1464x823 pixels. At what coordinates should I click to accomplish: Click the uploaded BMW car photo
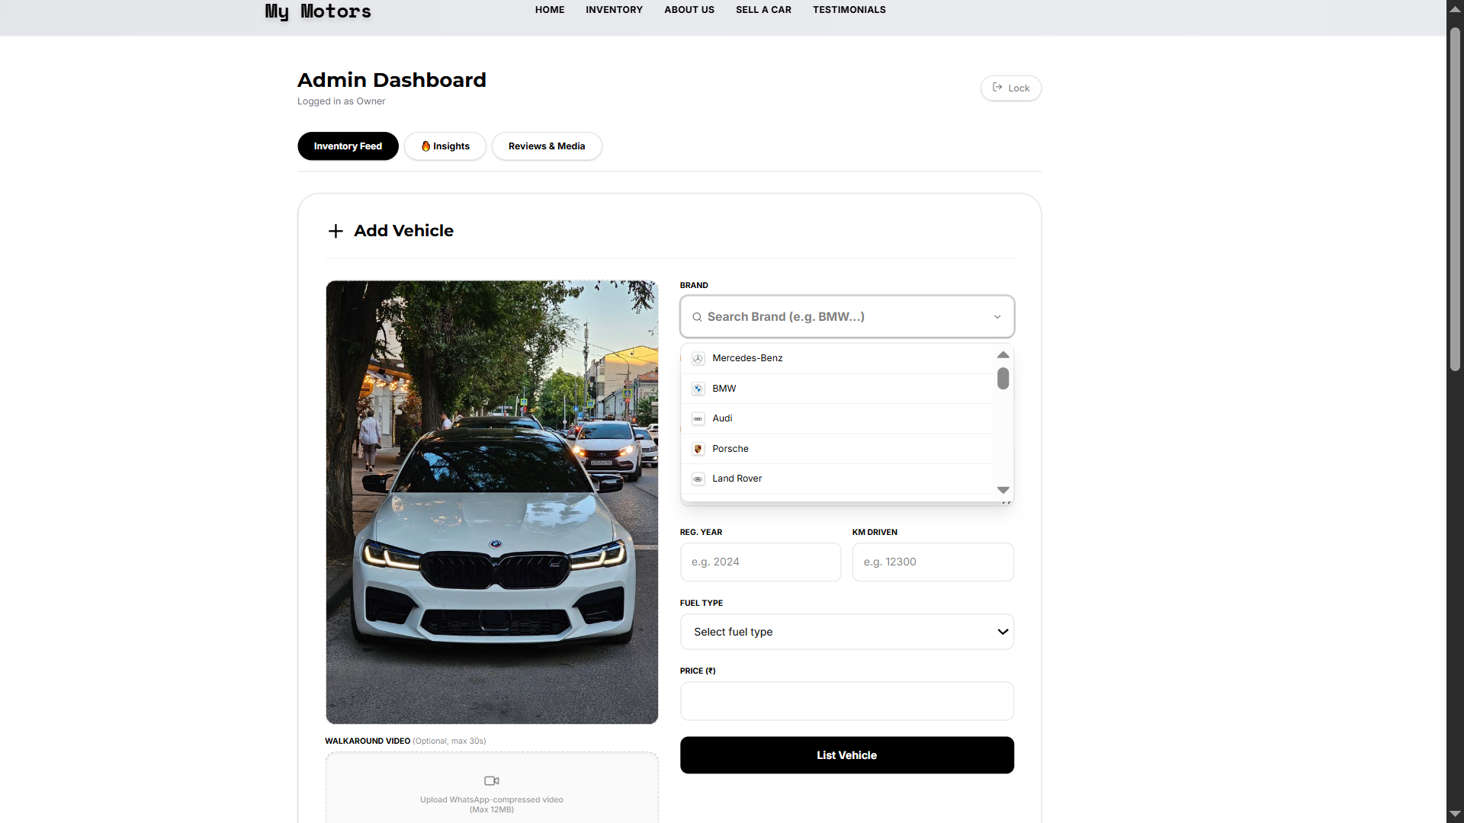pos(492,502)
